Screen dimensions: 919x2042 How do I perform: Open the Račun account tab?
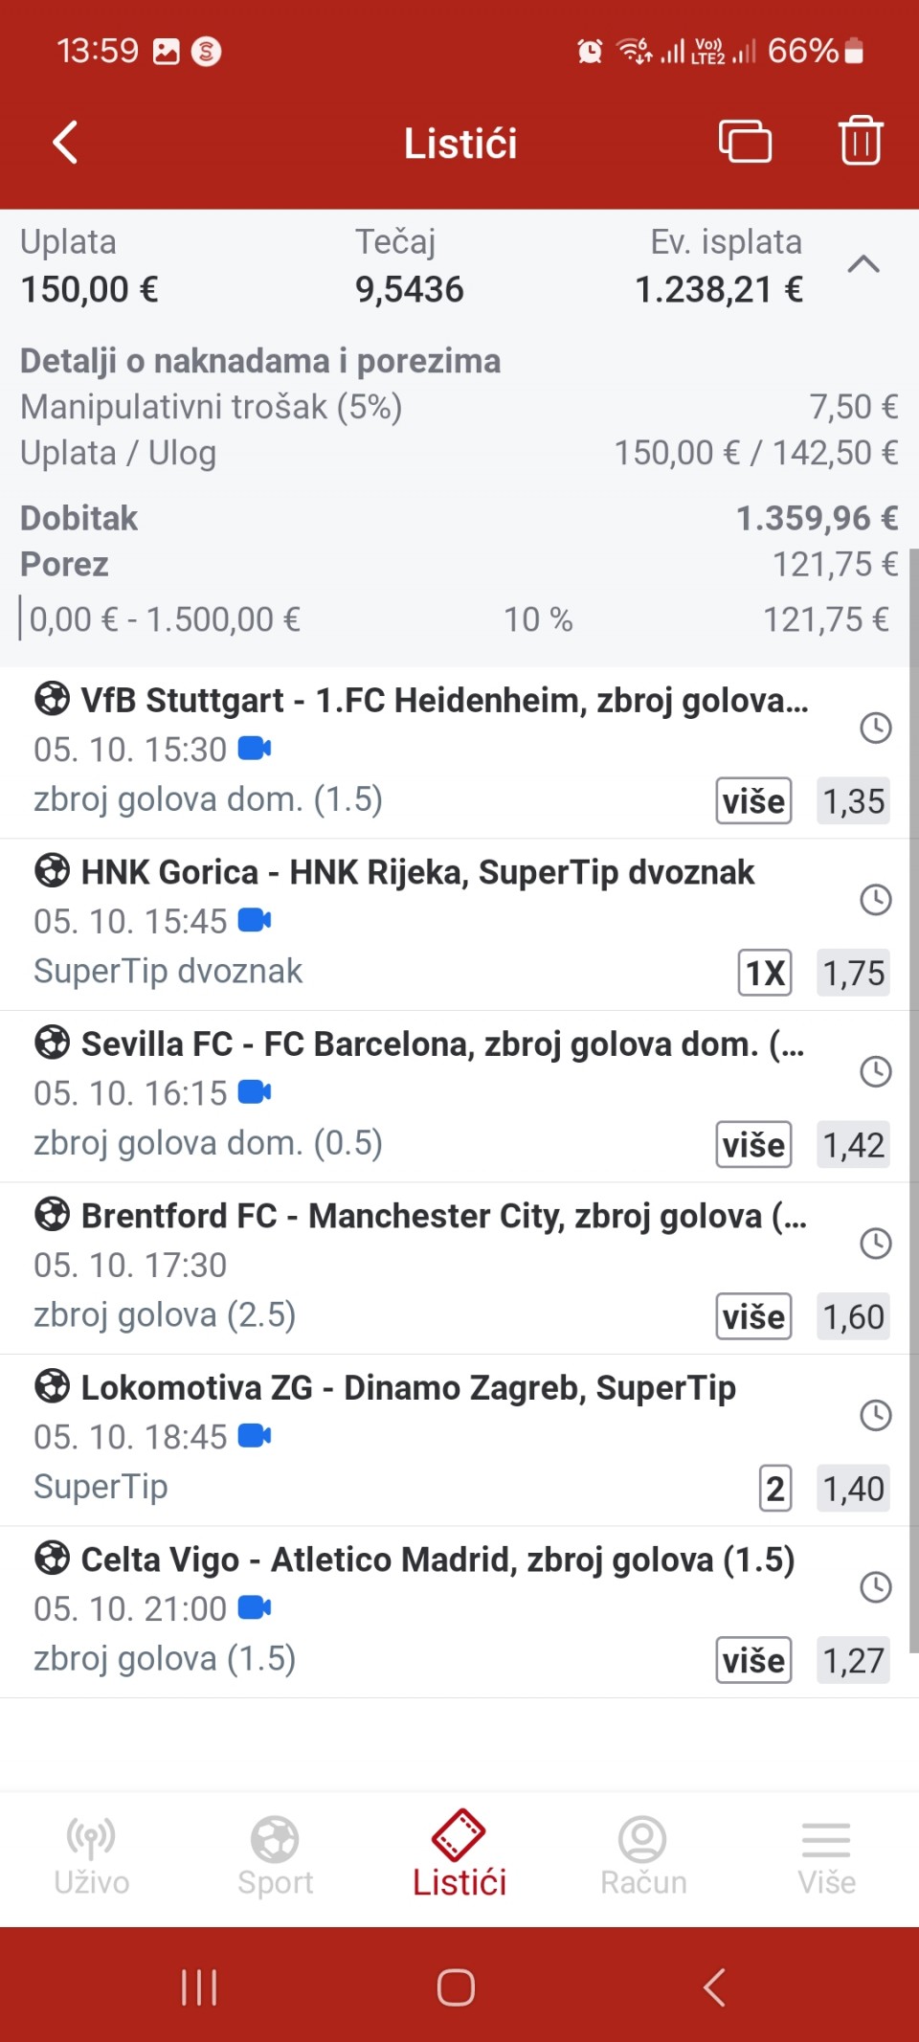[643, 1857]
